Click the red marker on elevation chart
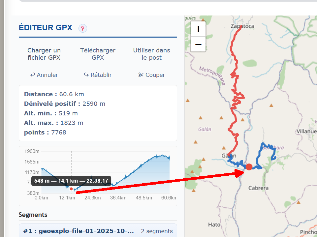Image resolution: width=317 pixels, height=237 pixels. tap(71, 189)
